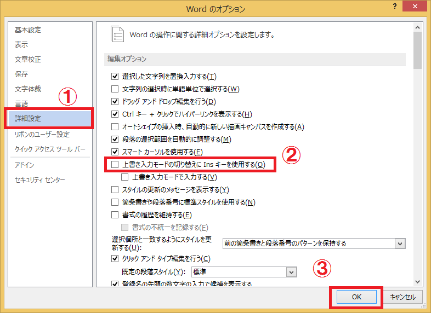Close the Word options dialog

click(x=415, y=6)
